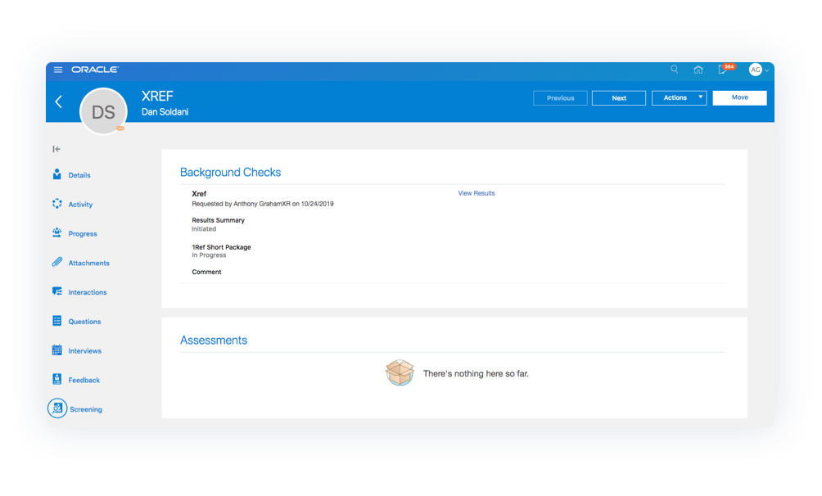Select the Screening section

point(86,409)
